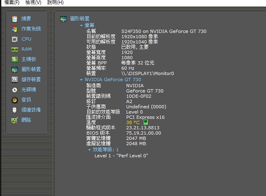Click the 光碟機 disc icon
This screenshot has height=196, width=266.
pos(15,90)
